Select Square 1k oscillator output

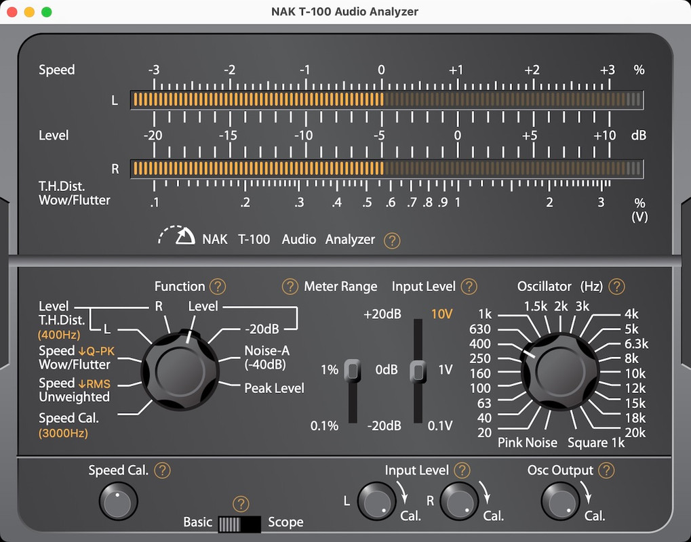point(596,442)
